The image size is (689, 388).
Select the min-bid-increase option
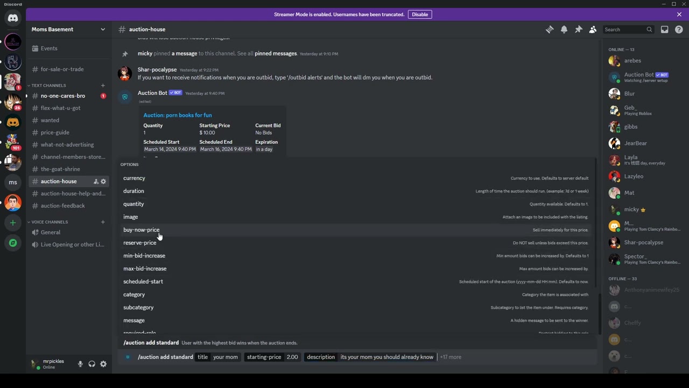pyautogui.click(x=356, y=255)
